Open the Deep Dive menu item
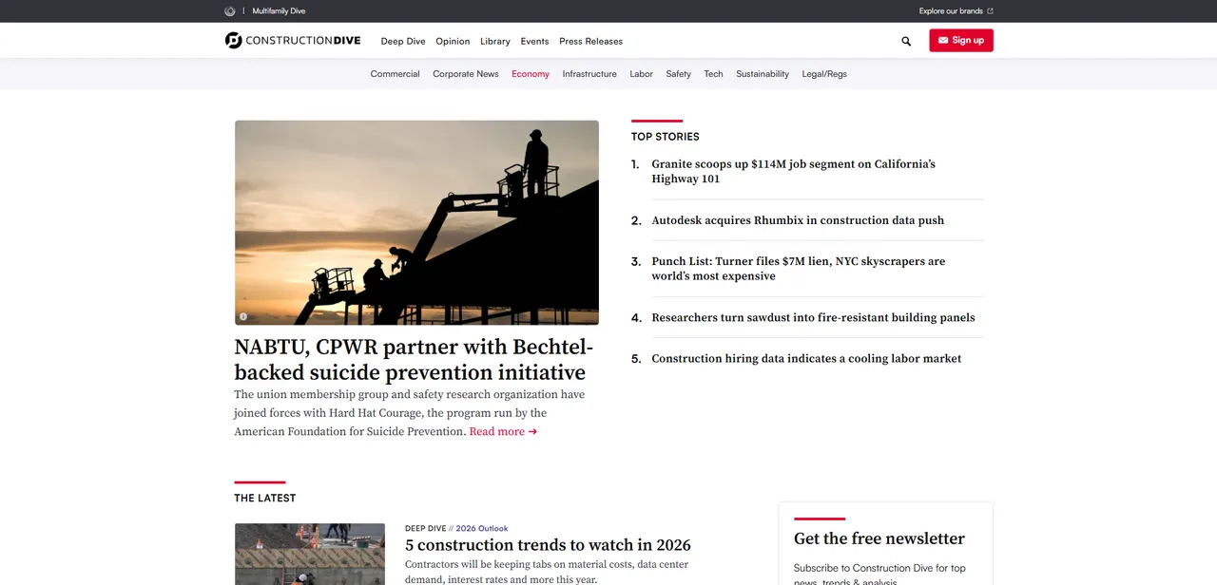 point(403,41)
